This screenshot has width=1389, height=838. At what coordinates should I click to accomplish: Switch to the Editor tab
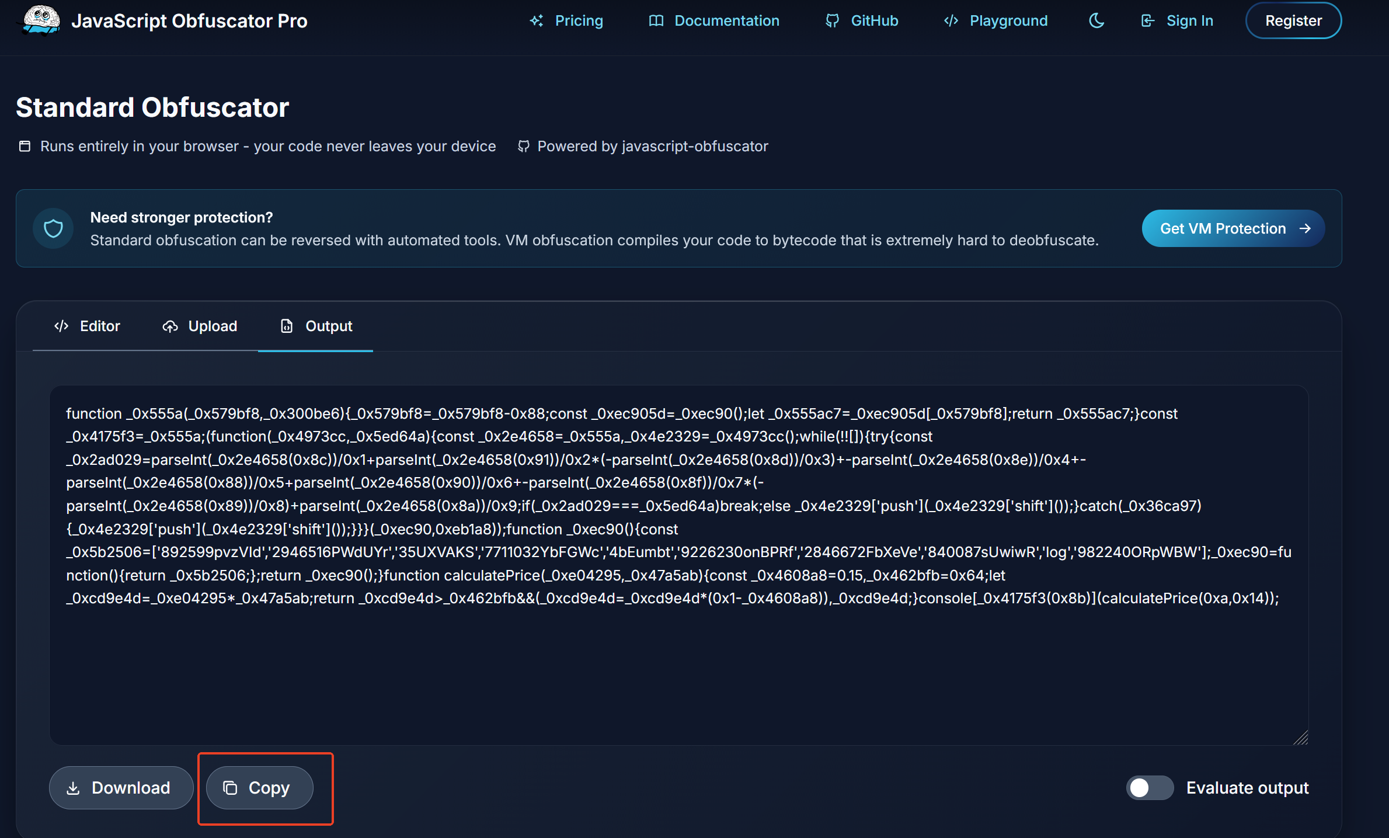pos(87,326)
